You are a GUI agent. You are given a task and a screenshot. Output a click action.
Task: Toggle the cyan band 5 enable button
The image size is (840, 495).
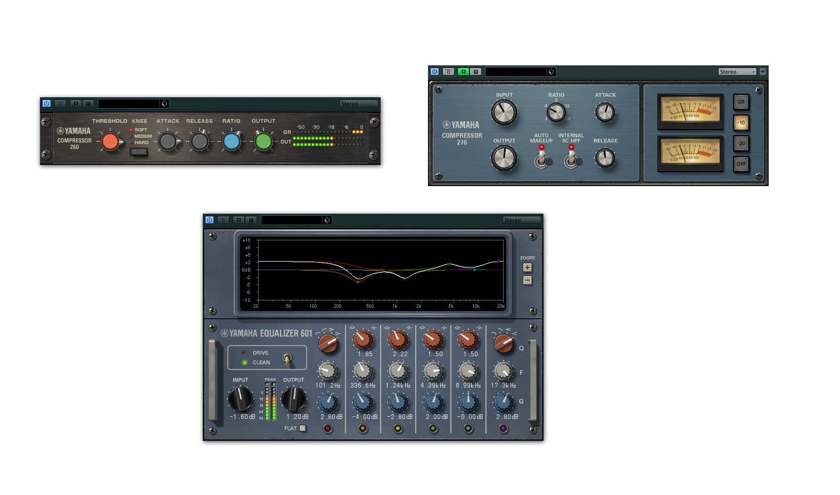point(468,428)
